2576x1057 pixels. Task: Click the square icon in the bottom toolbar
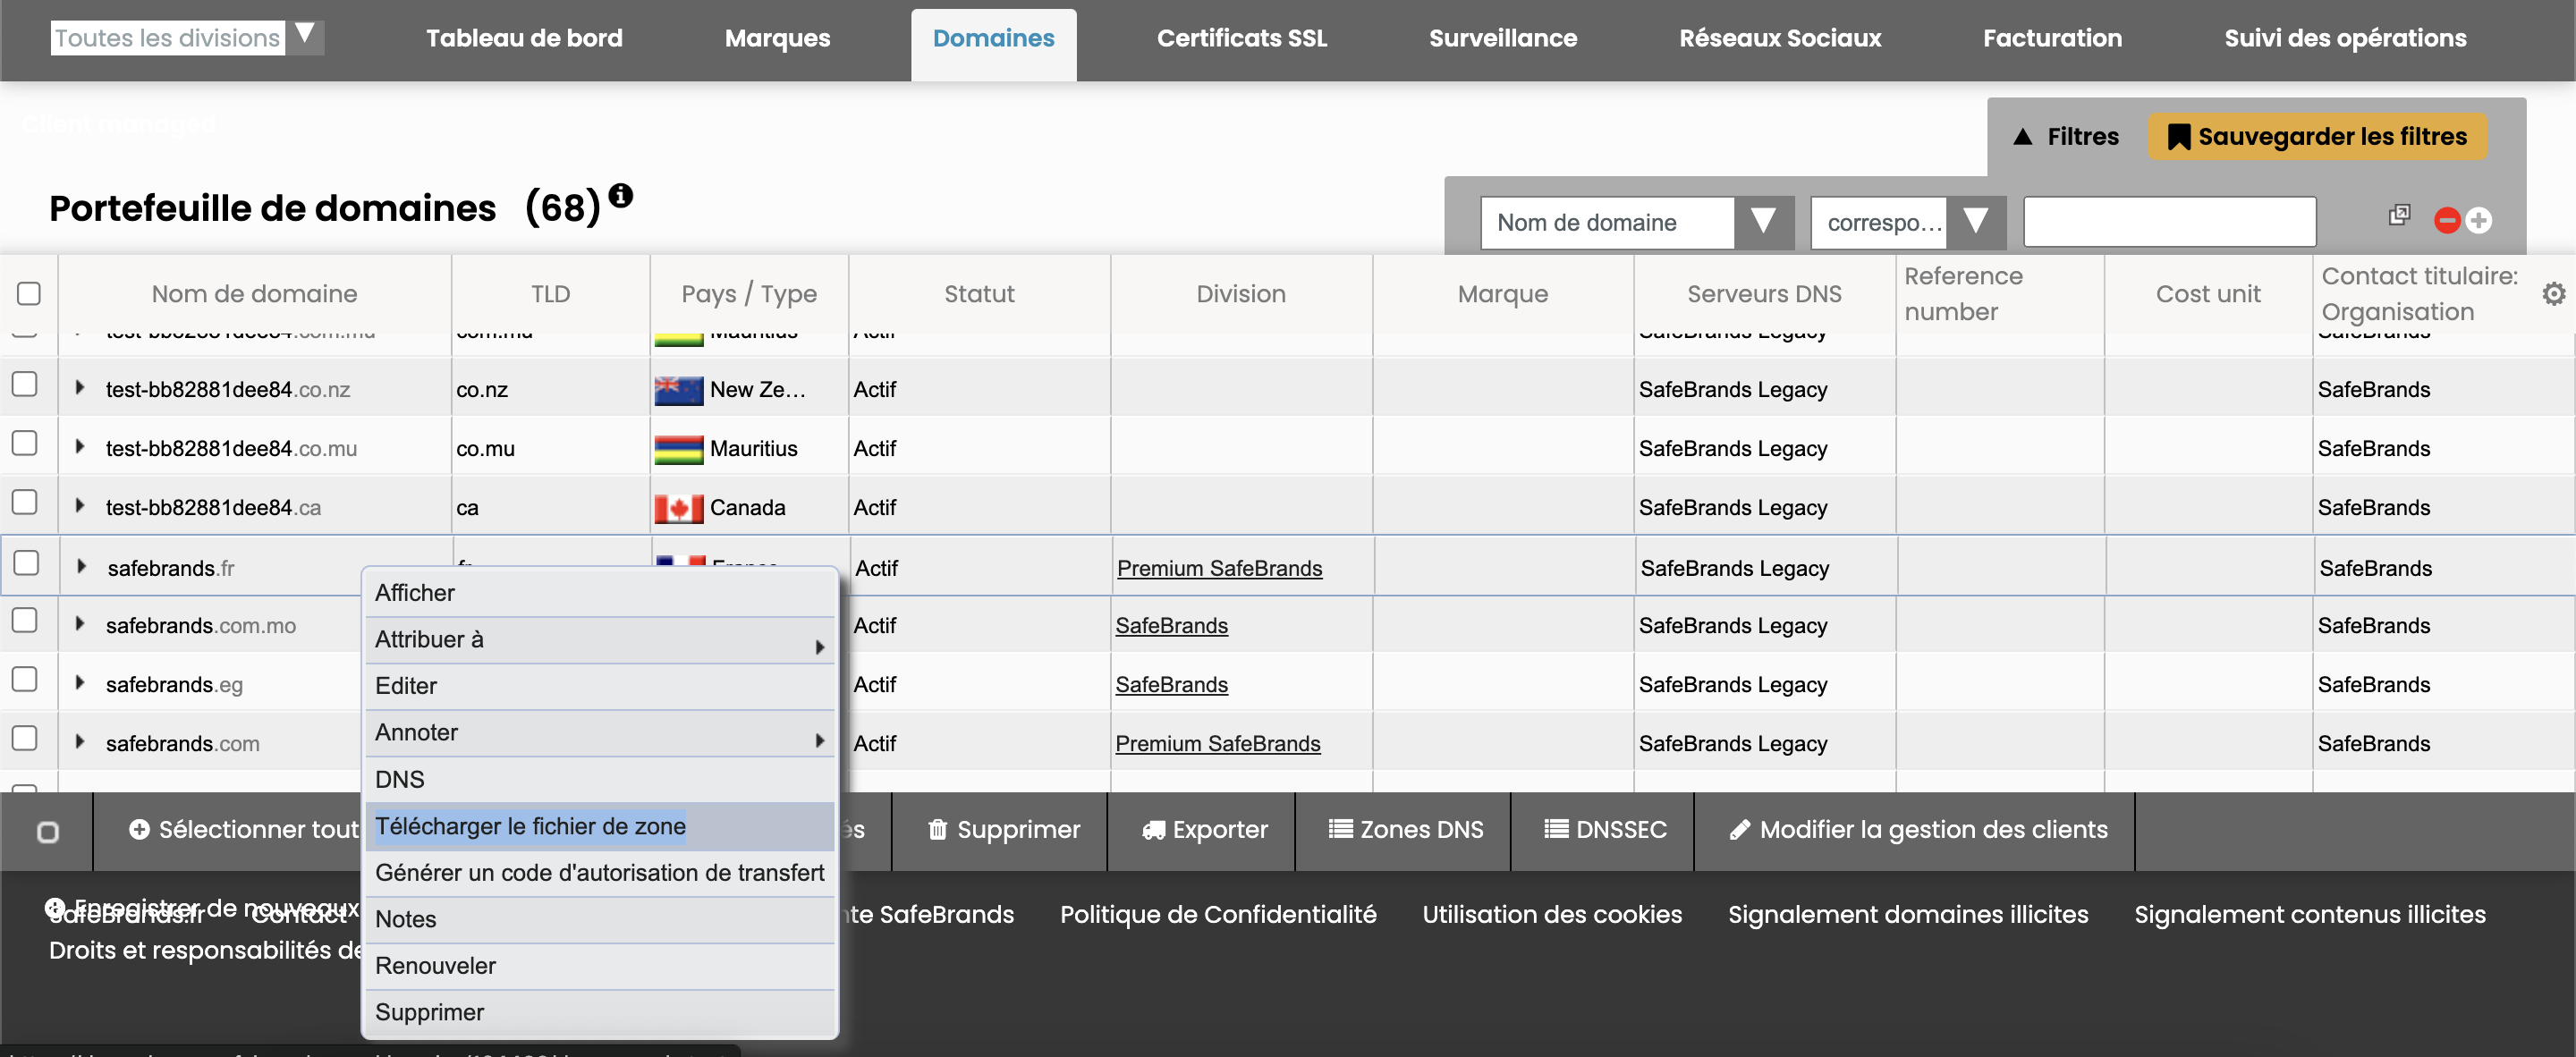47,832
